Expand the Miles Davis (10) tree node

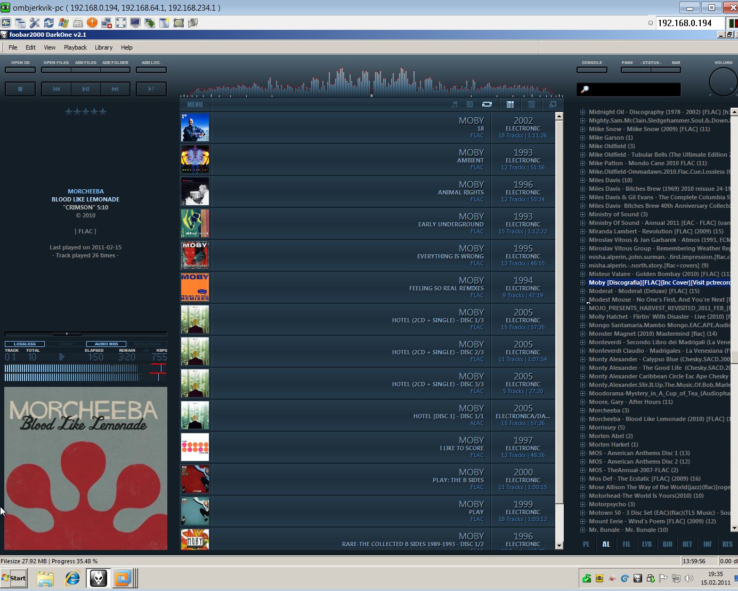tap(582, 180)
